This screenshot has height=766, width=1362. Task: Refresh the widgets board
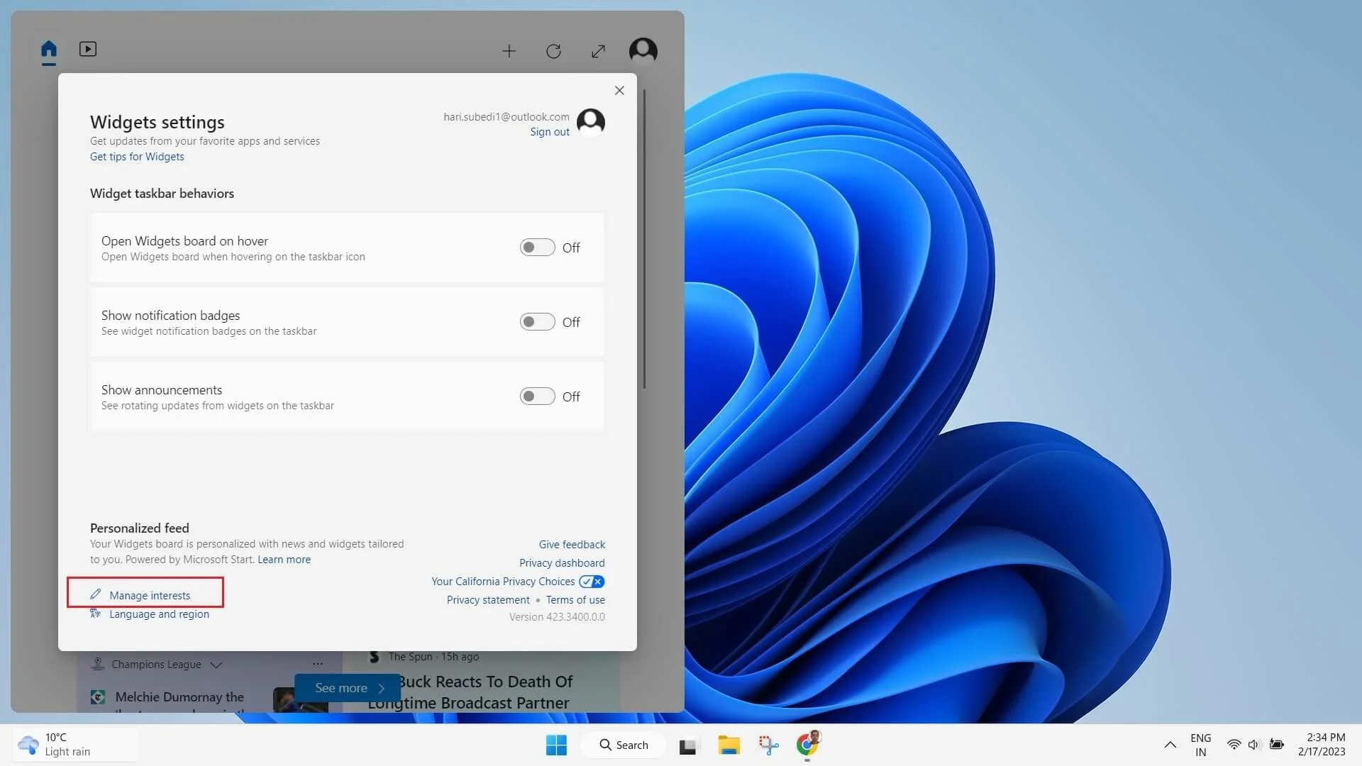pos(554,51)
